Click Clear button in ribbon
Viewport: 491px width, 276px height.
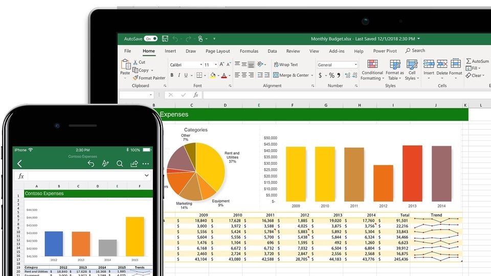(475, 76)
